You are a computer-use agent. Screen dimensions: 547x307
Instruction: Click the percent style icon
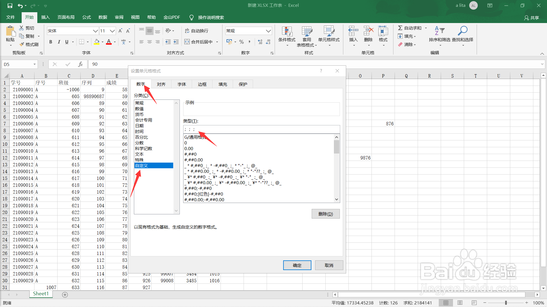coord(242,42)
